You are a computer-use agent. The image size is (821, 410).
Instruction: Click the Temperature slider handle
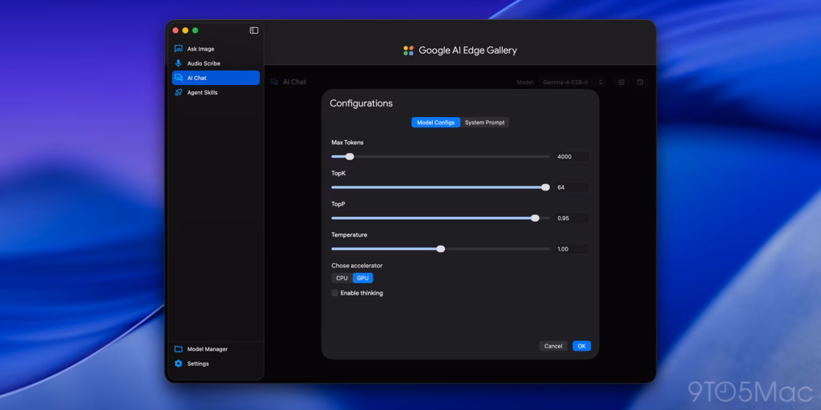[441, 249]
